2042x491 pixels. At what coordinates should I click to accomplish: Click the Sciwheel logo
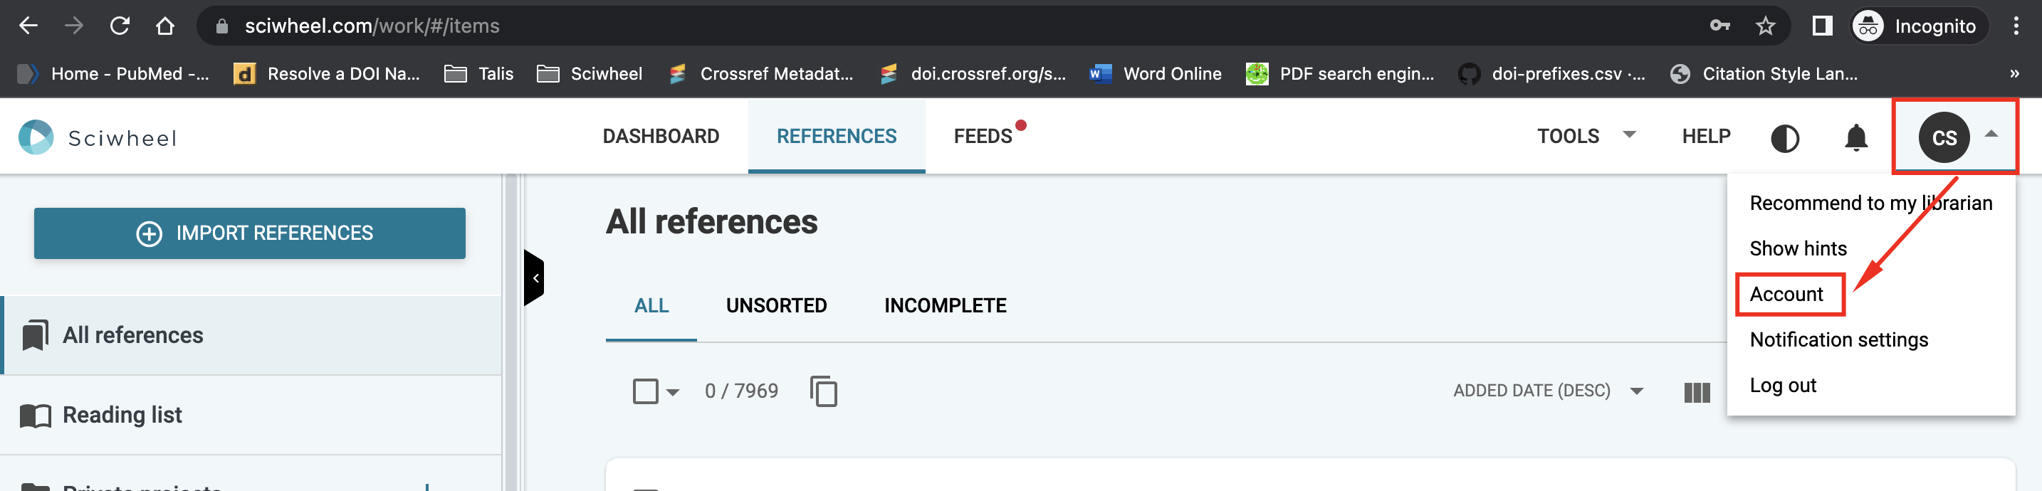tap(98, 138)
